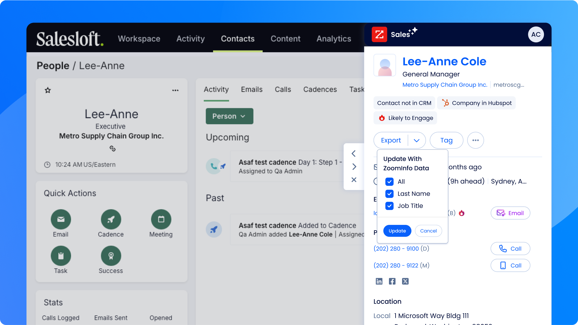Click the Meeting calendar quick action icon
Image resolution: width=578 pixels, height=325 pixels.
coord(161,219)
